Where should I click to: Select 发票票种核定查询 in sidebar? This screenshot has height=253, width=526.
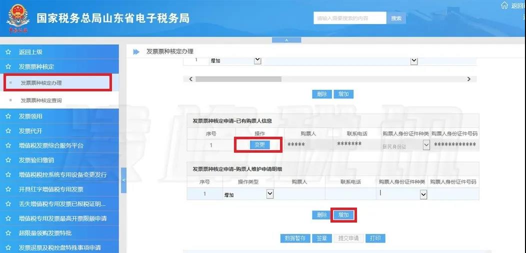(x=41, y=100)
